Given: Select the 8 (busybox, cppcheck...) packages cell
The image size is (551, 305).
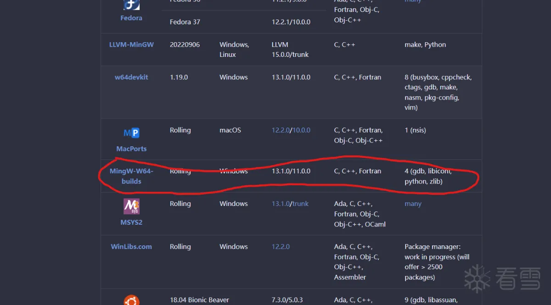Looking at the screenshot, I should [x=438, y=92].
